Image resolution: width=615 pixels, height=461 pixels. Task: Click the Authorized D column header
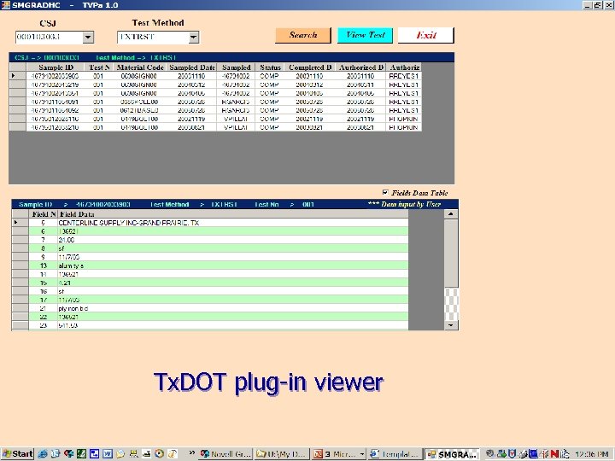360,67
